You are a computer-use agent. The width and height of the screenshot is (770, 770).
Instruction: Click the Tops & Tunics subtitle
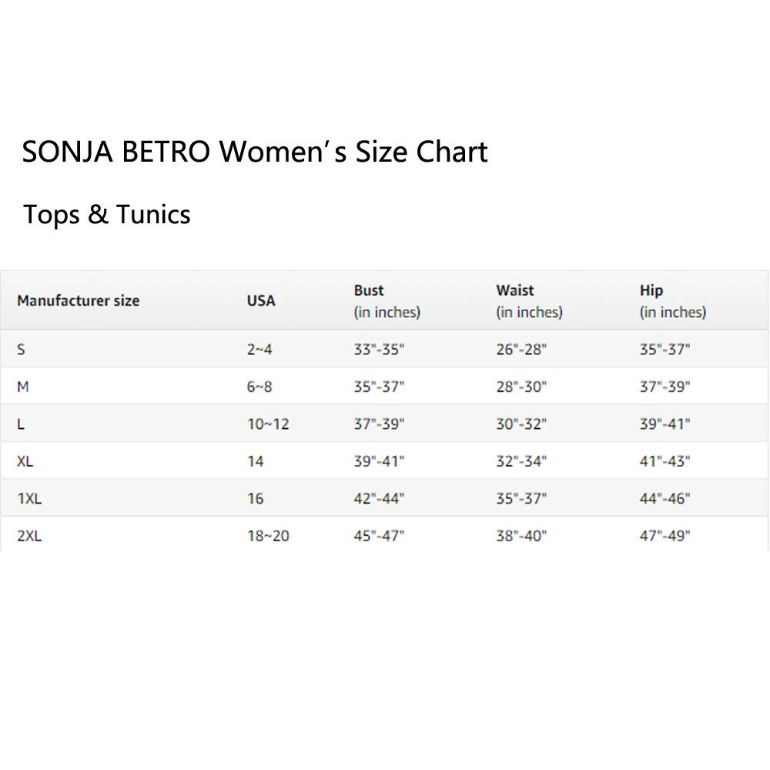coord(107,214)
